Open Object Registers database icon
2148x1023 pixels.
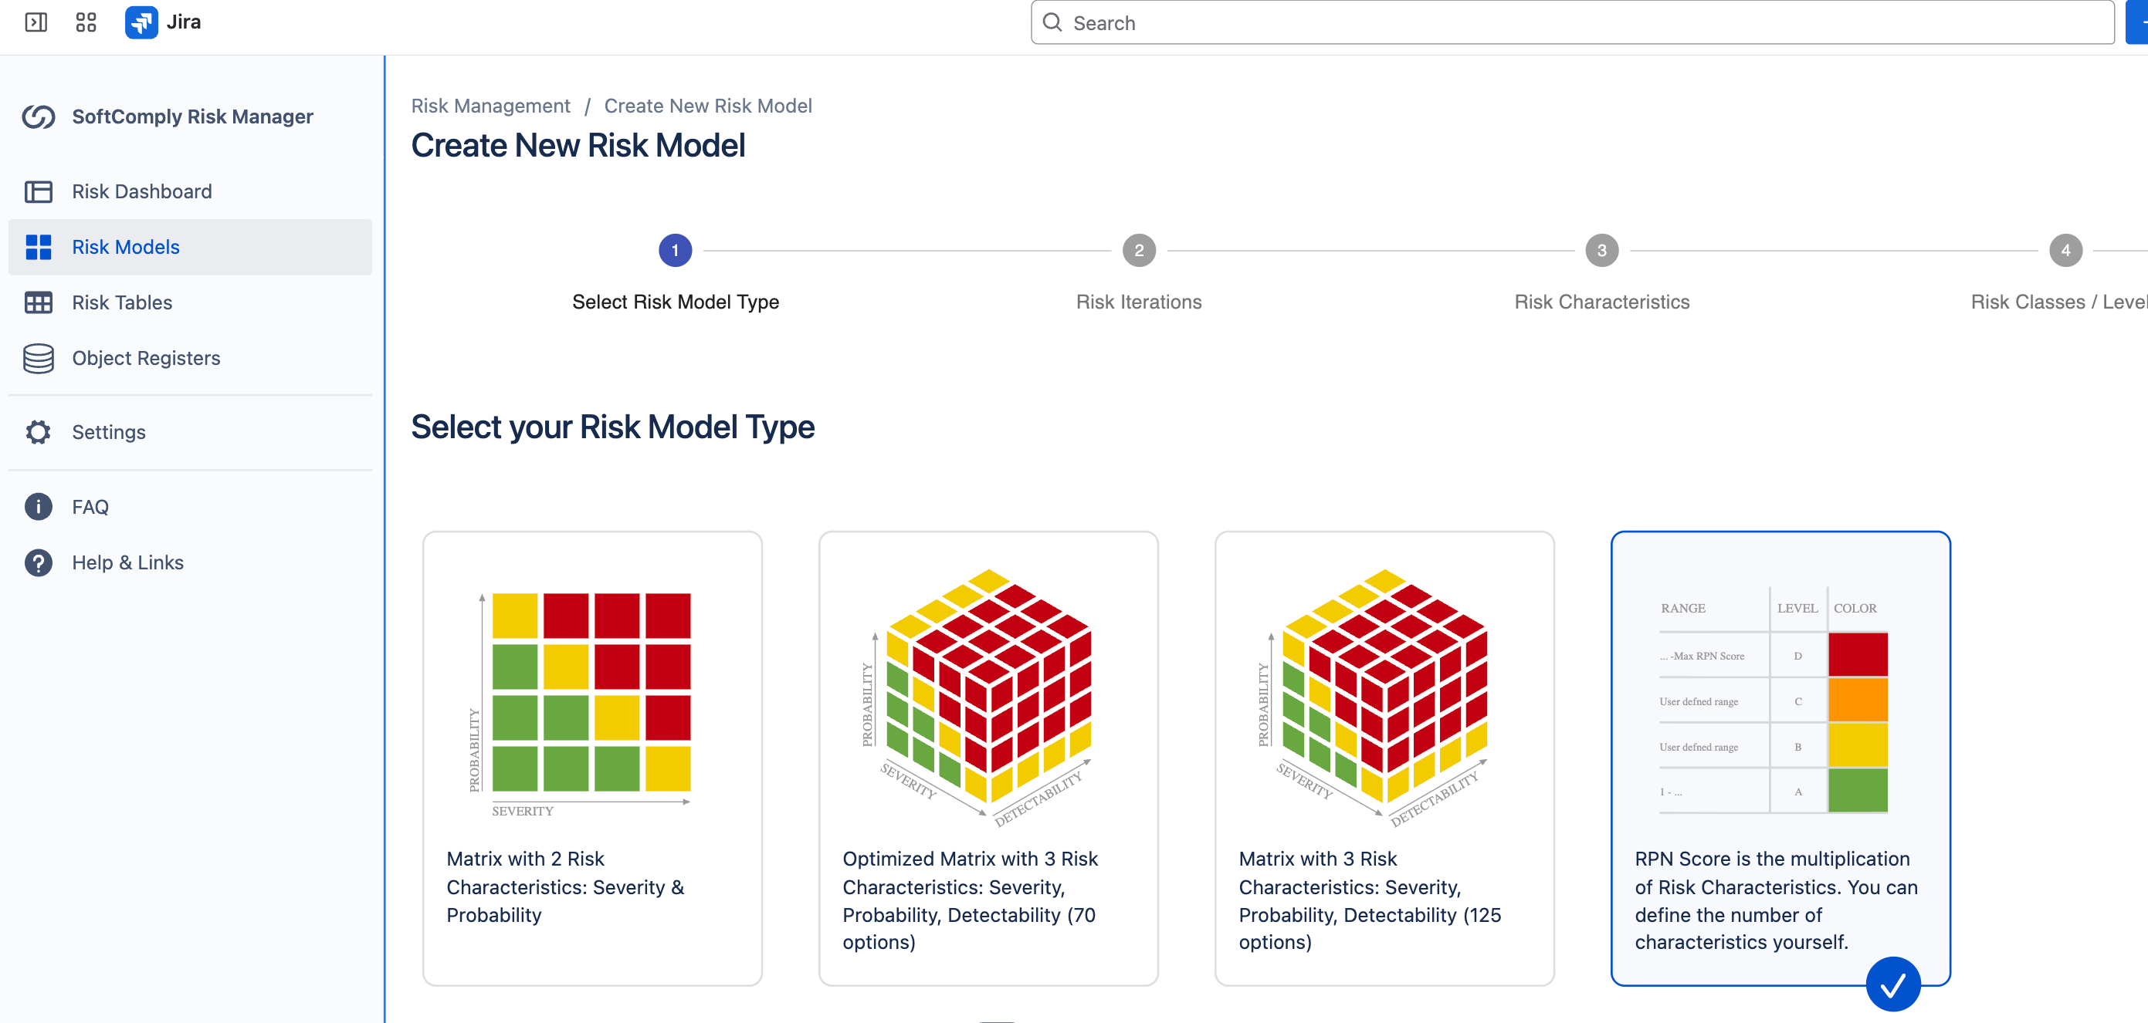[x=39, y=358]
